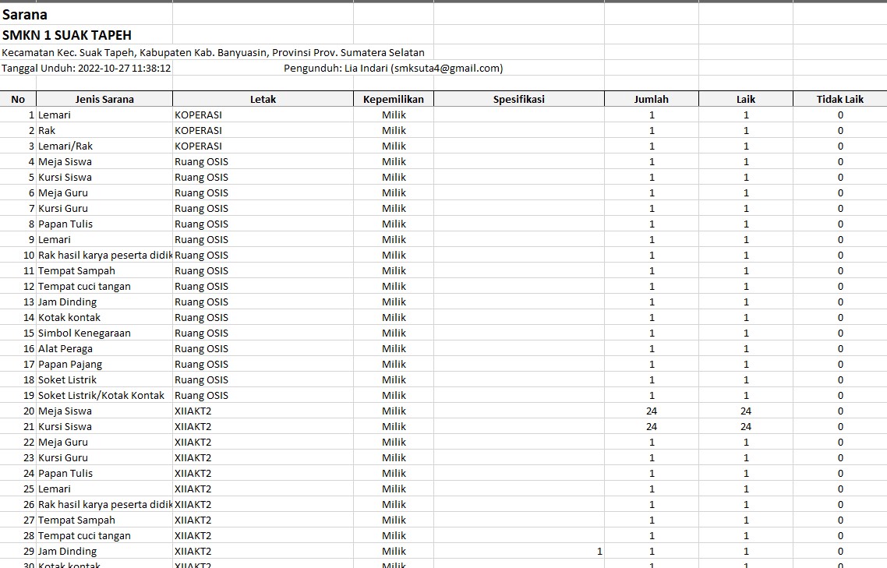This screenshot has height=568, width=887.
Task: Select the Soket Listrik/Kotak Kontak cell
Action: [104, 395]
